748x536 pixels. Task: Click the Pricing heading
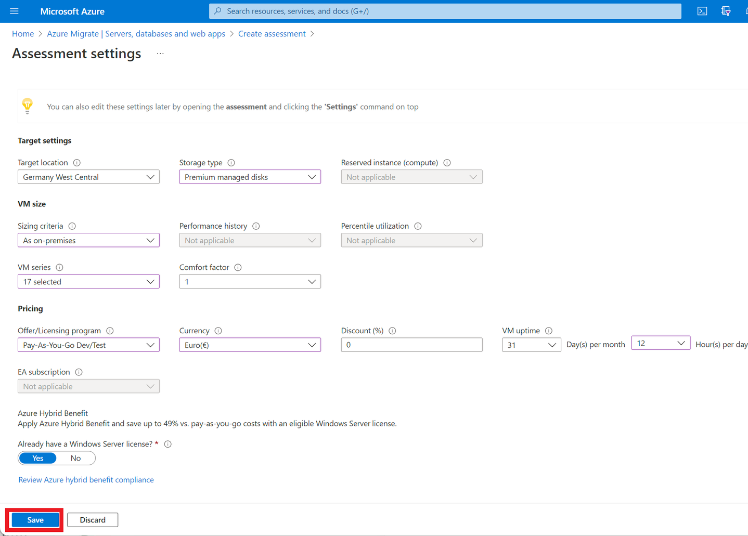point(31,309)
